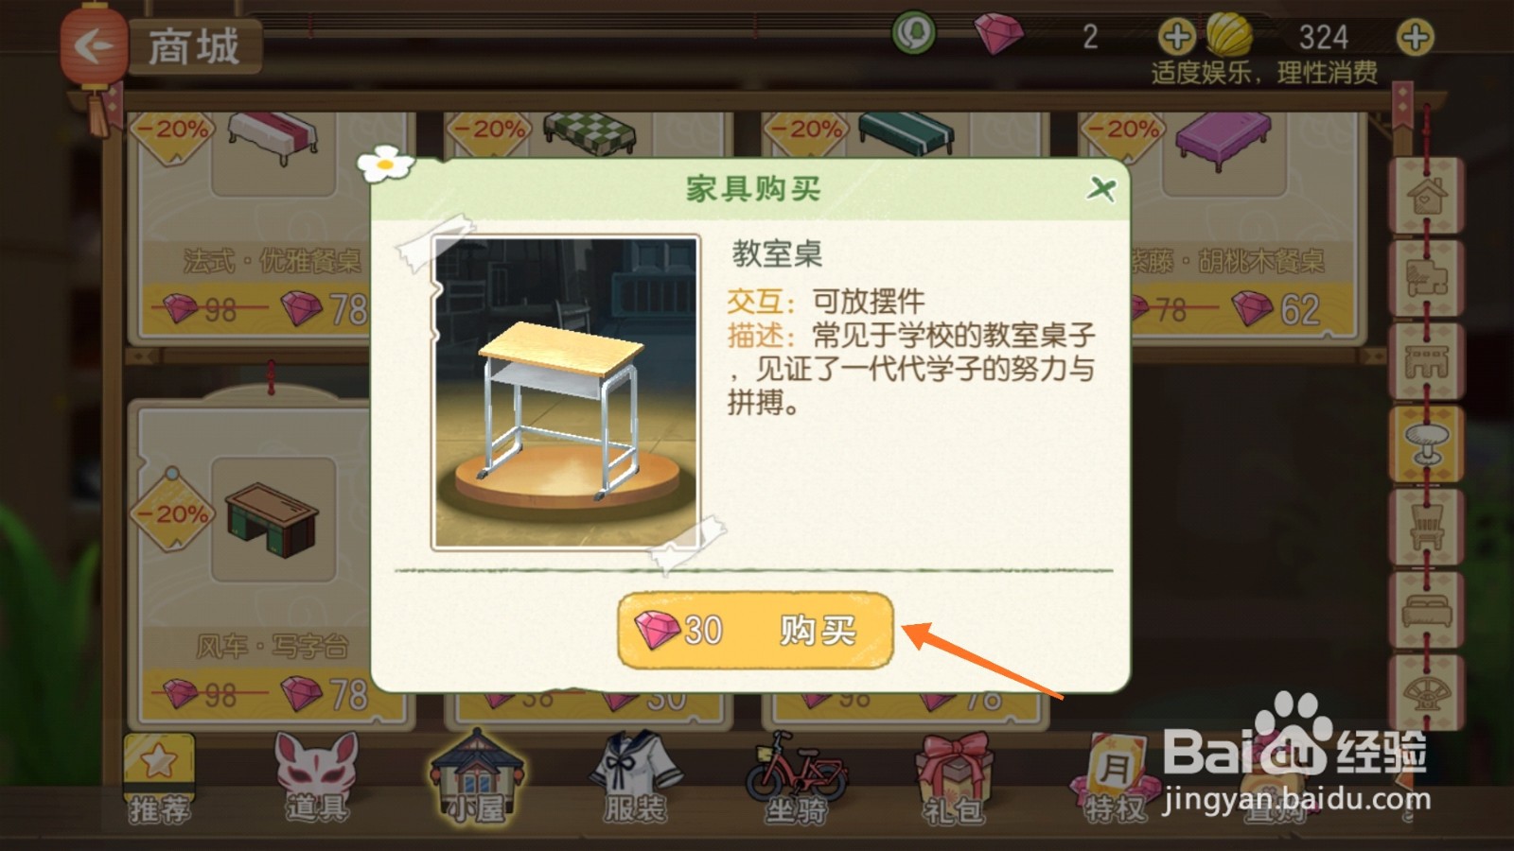Tap the classroom desk preview image
Screen dimensions: 1514x851
566,392
